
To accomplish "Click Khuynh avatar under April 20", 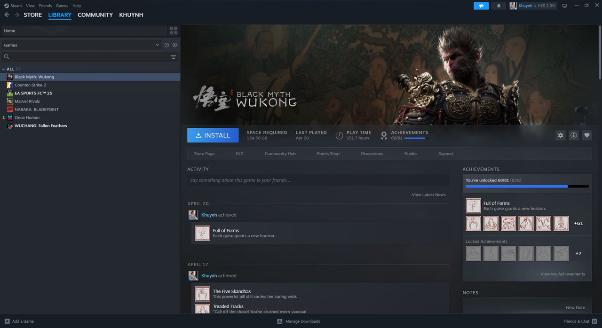I will click(x=193, y=215).
